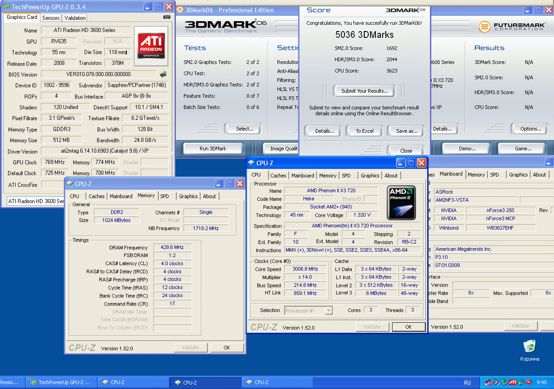The width and height of the screenshot is (554, 389).
Task: Click Submit Your Results... button
Action: tap(364, 91)
